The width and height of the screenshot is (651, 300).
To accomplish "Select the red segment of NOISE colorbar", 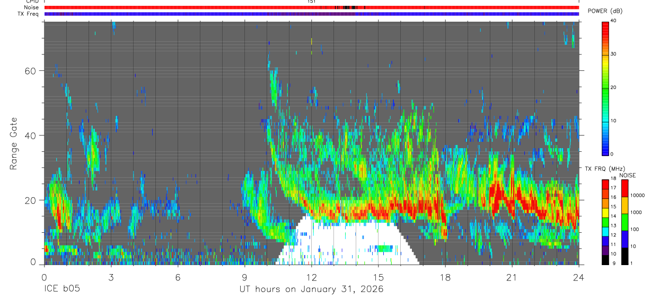I will (624, 188).
